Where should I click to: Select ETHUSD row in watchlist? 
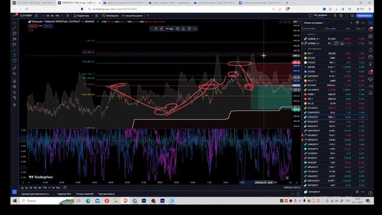point(335,63)
